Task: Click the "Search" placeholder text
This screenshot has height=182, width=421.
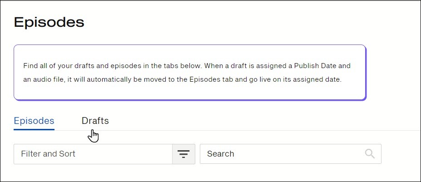Action: click(220, 154)
